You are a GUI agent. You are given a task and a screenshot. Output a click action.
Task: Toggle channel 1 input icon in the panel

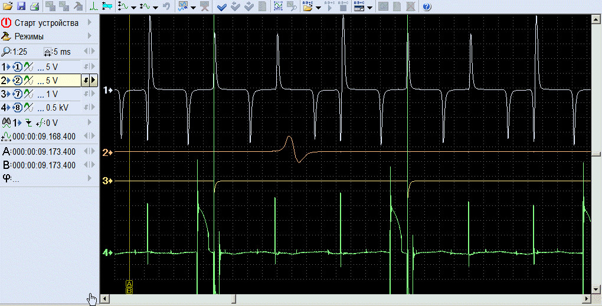click(18, 66)
